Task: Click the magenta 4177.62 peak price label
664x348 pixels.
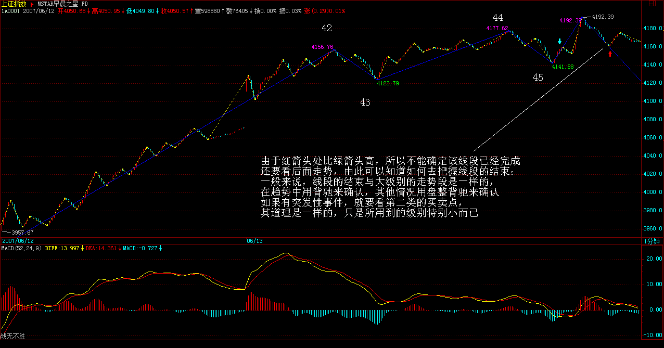Action: pyautogui.click(x=497, y=28)
